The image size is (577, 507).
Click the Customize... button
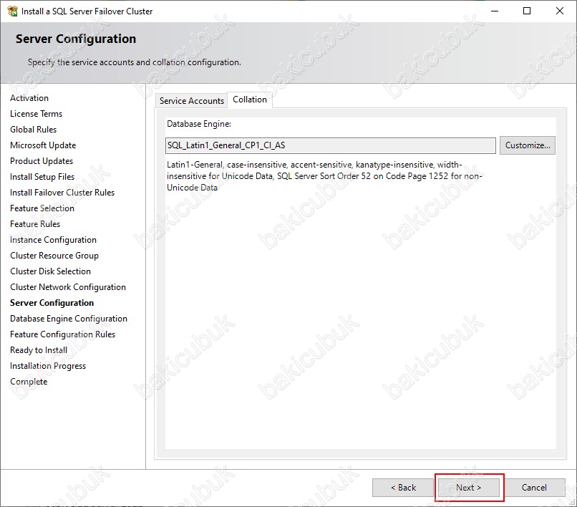coord(528,145)
